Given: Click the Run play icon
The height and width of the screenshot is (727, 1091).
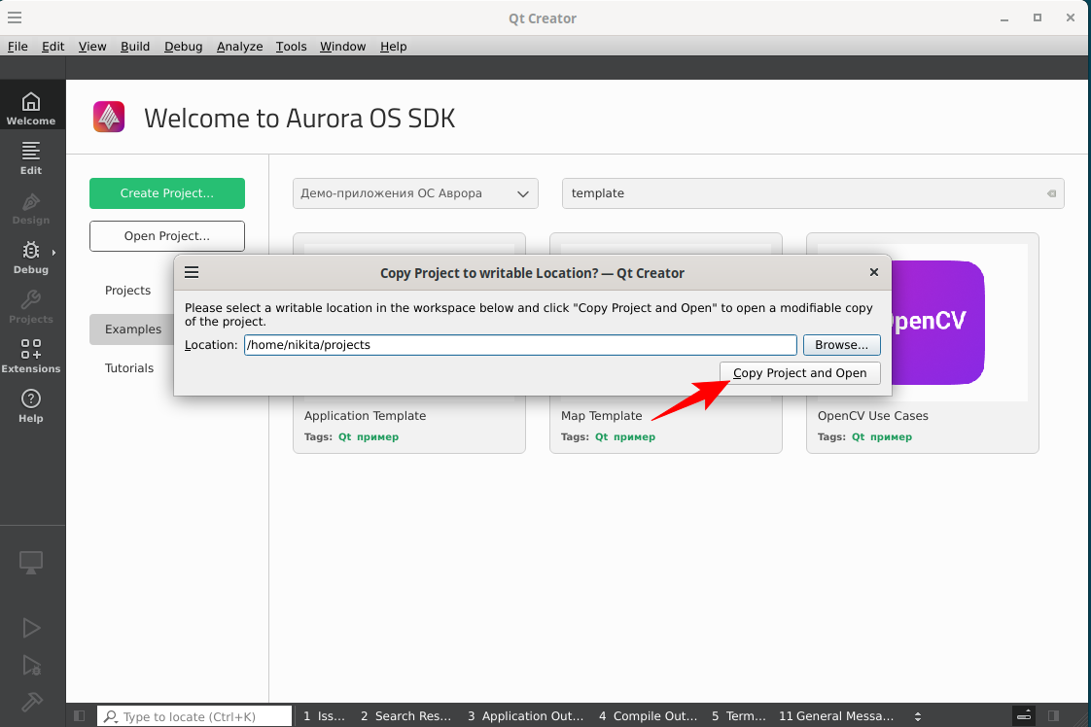Looking at the screenshot, I should [30, 628].
